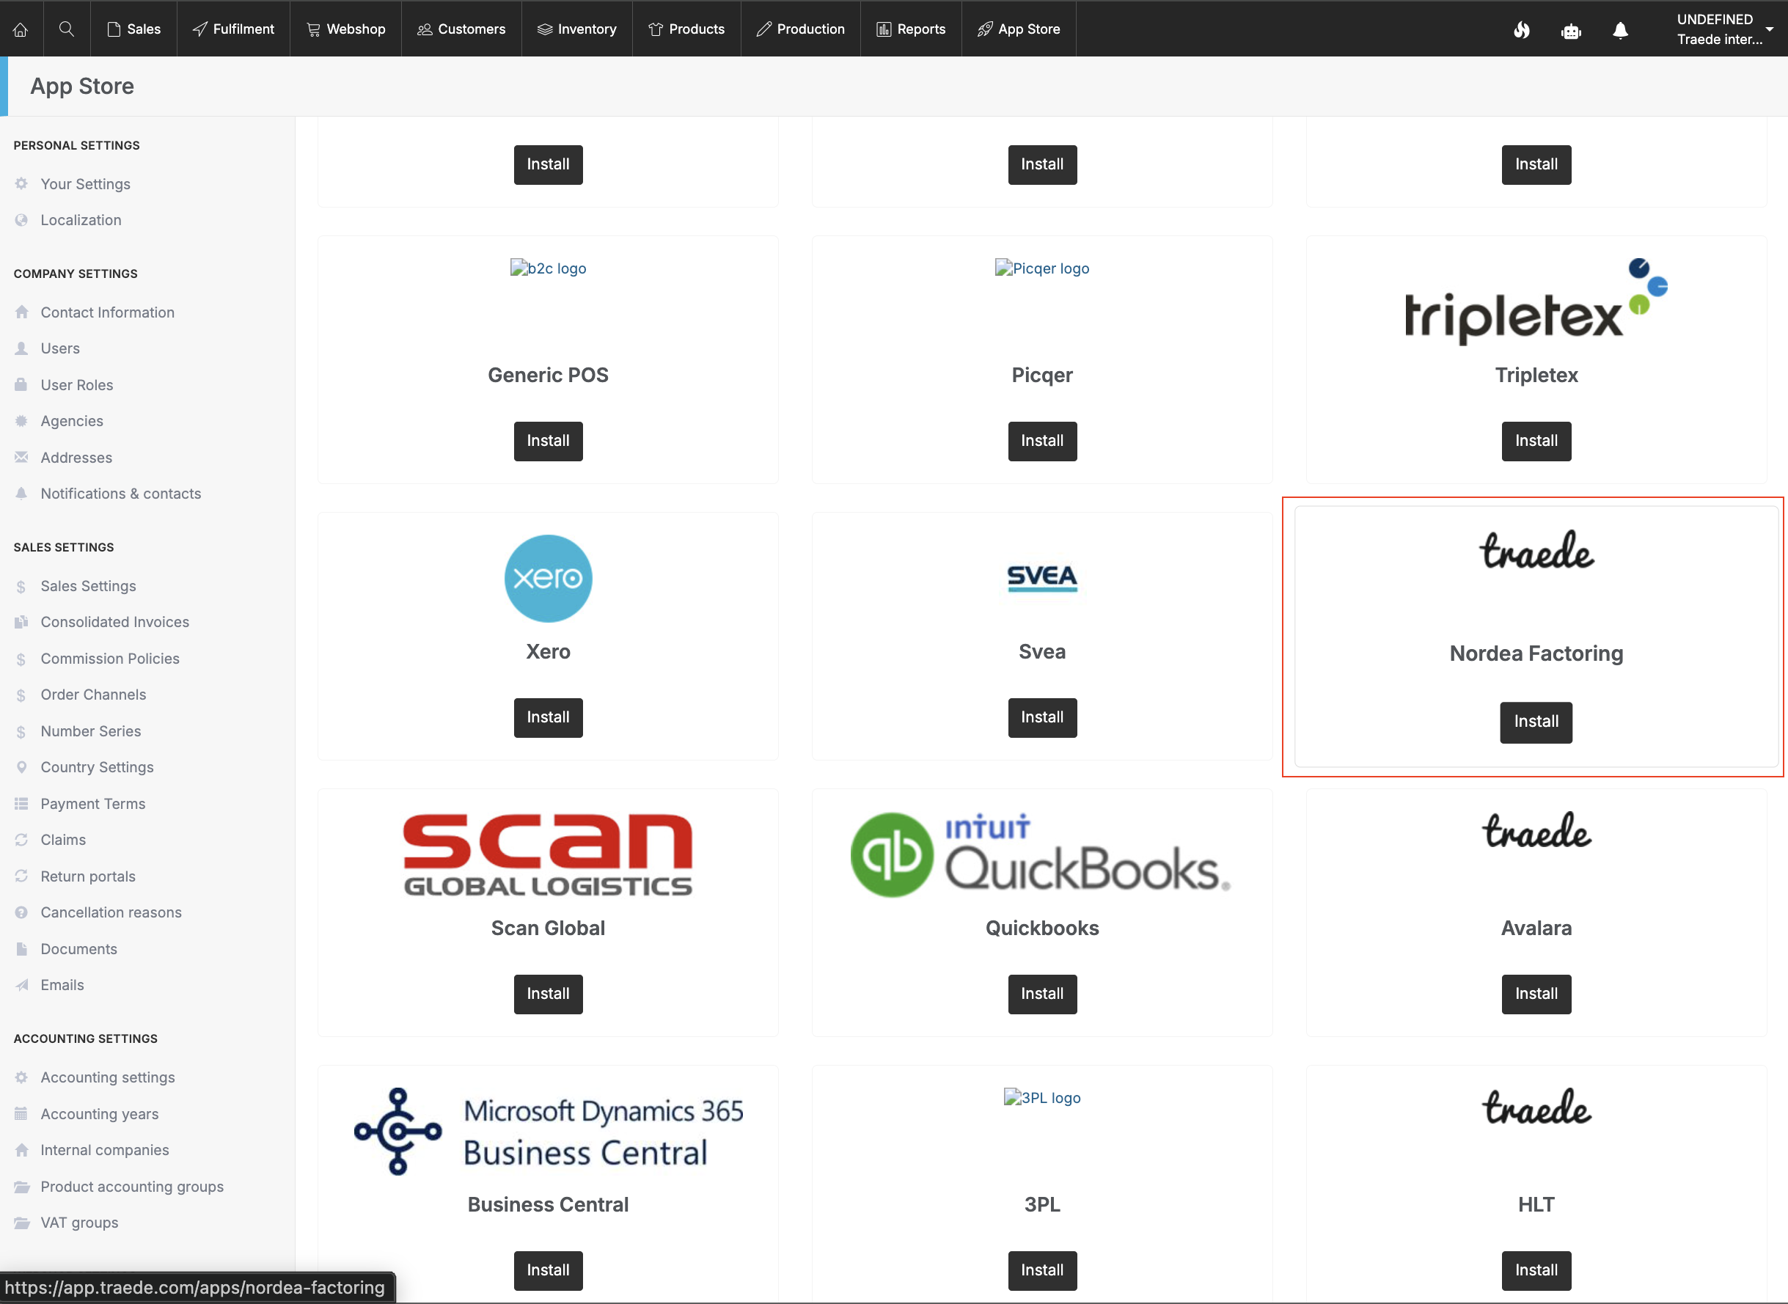Click the Accounting years calendar icon
The image size is (1788, 1304).
tap(21, 1114)
